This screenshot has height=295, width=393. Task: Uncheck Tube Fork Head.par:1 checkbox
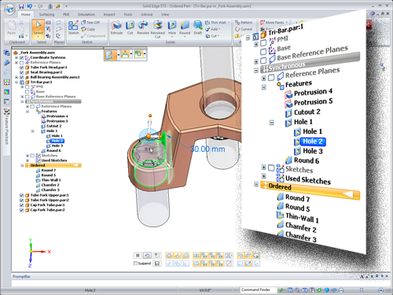click(22, 68)
